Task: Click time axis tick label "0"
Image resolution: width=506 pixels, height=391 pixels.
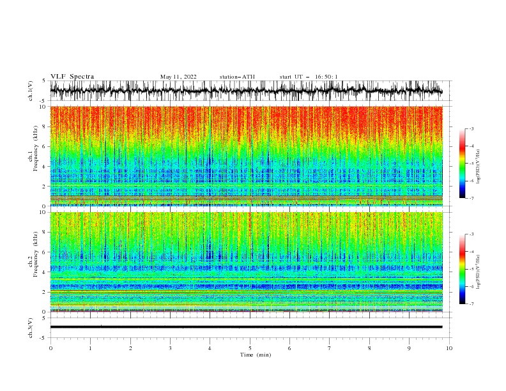Action: point(50,348)
